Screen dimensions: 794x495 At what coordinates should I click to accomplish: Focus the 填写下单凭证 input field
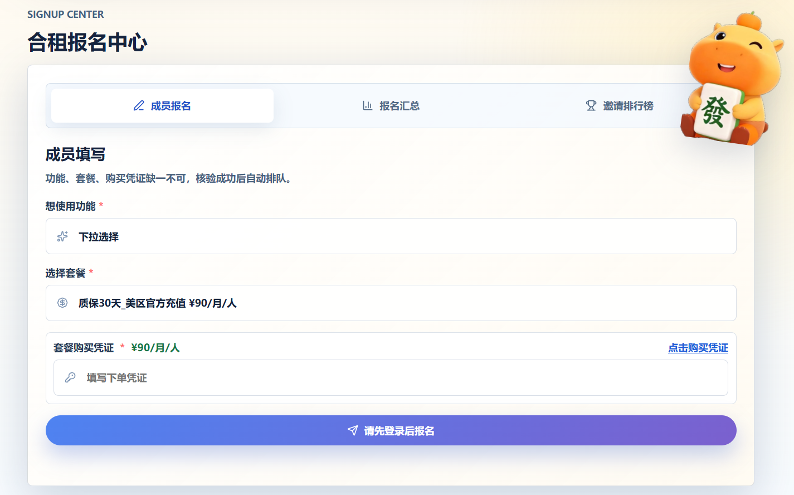[x=391, y=377]
